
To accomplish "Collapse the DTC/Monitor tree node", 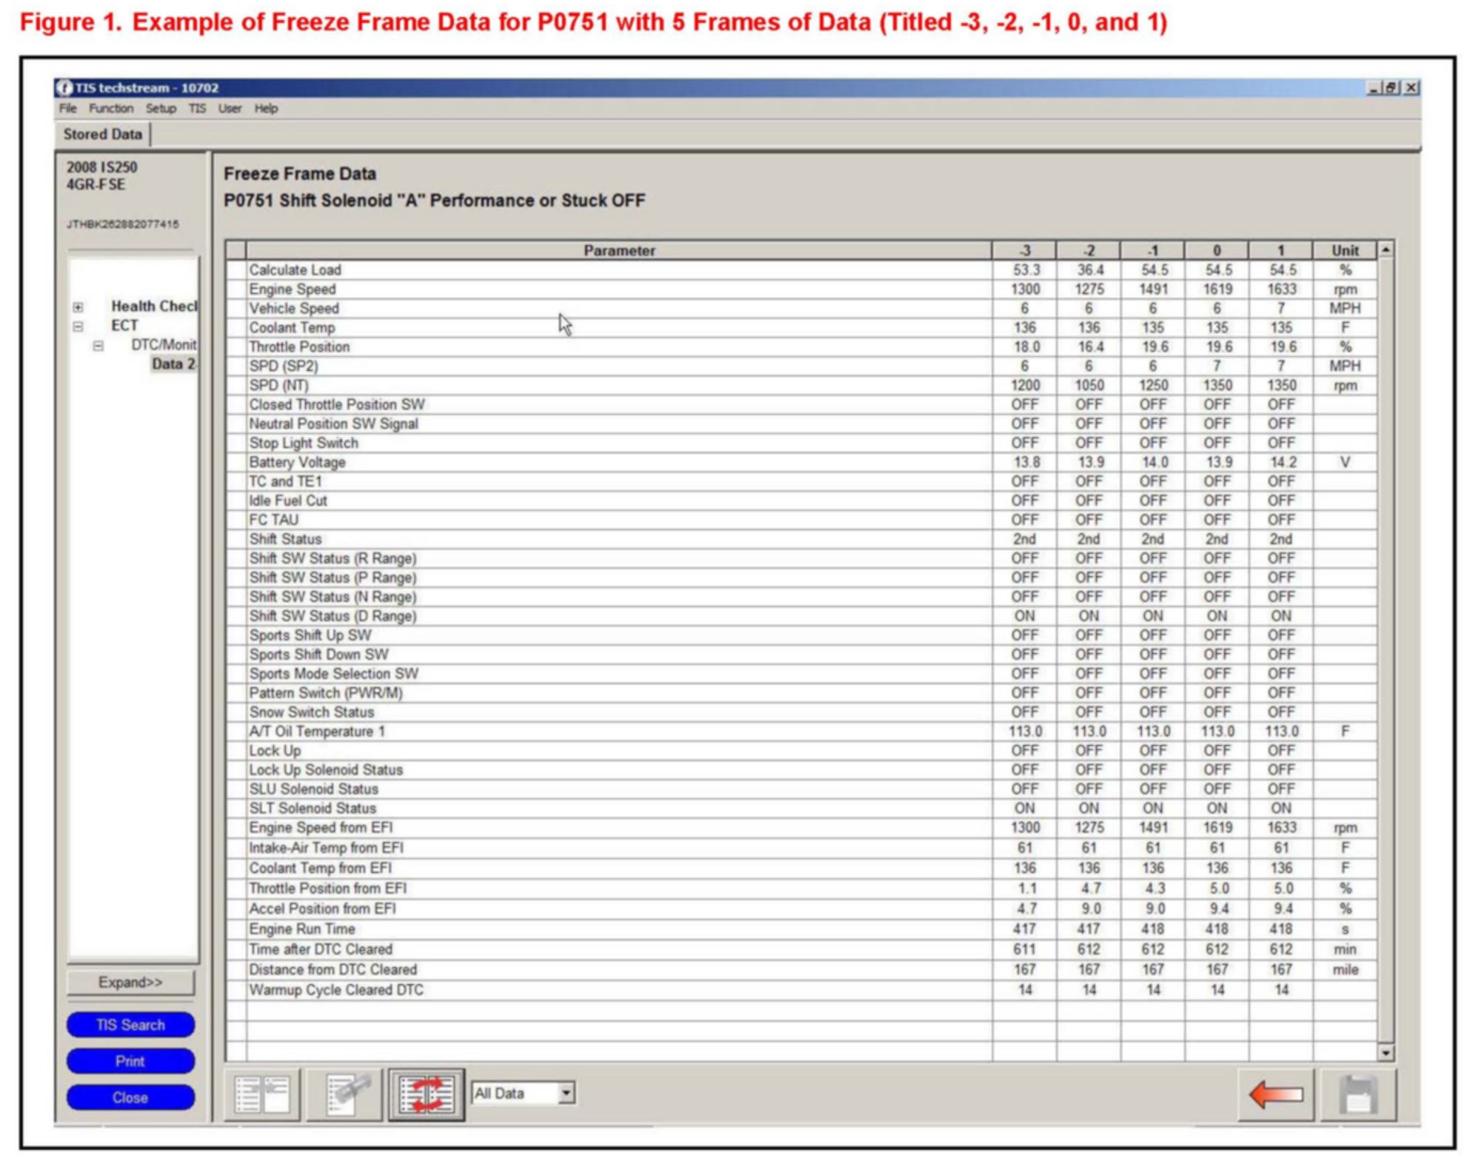I will tap(98, 345).
